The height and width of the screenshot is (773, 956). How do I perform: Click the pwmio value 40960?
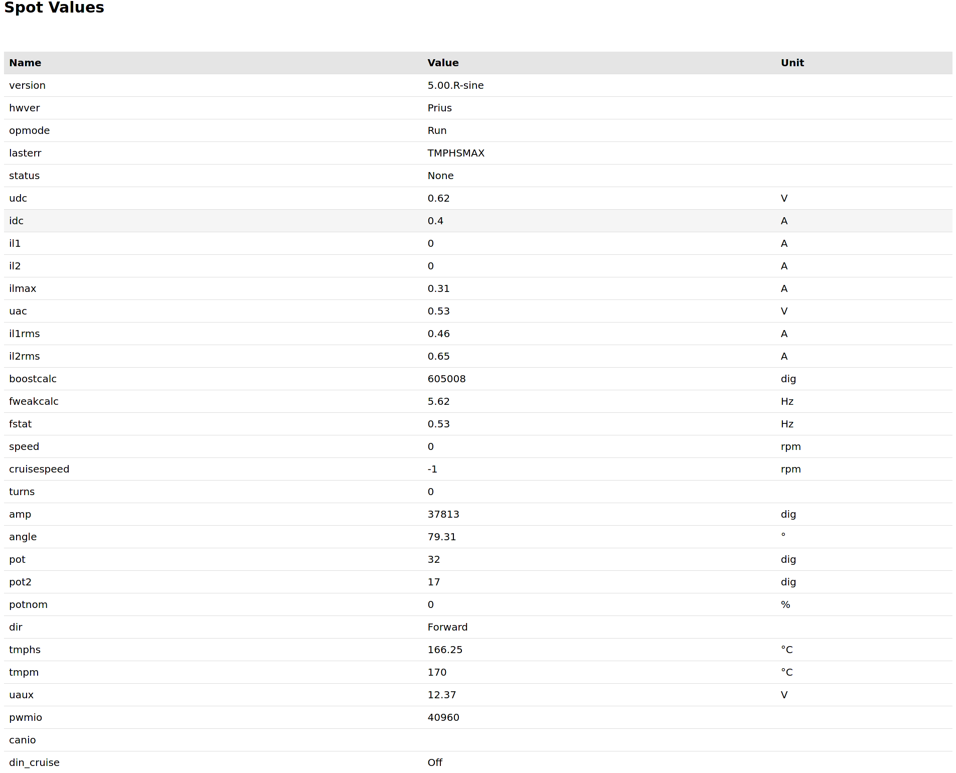(x=443, y=717)
